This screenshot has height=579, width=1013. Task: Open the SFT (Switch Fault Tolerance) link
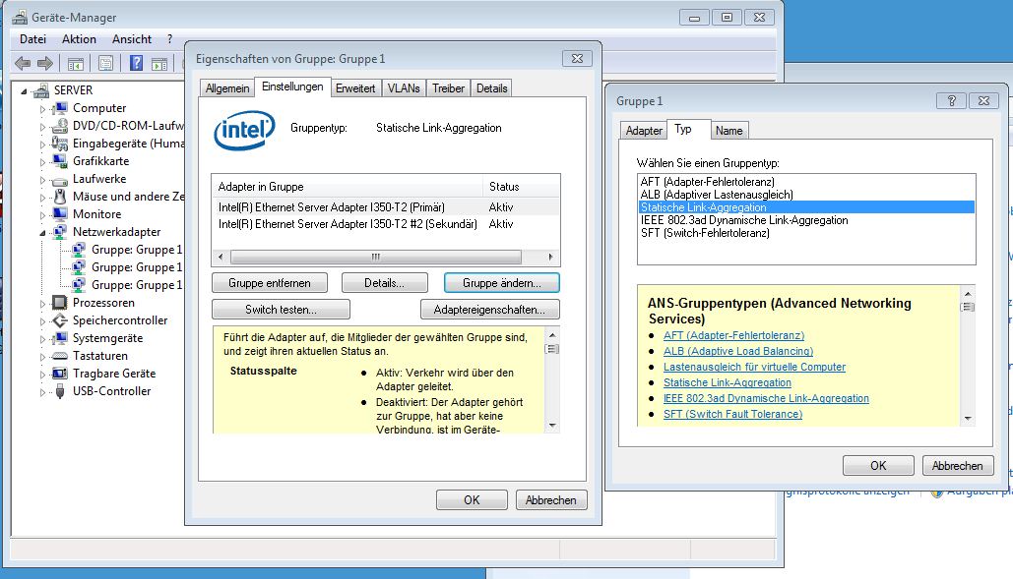coord(732,414)
